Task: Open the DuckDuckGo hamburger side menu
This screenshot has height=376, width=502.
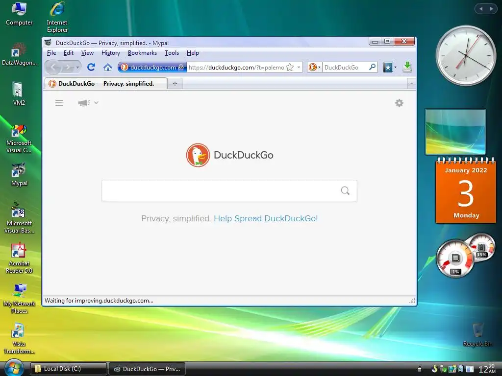Action: [x=59, y=103]
